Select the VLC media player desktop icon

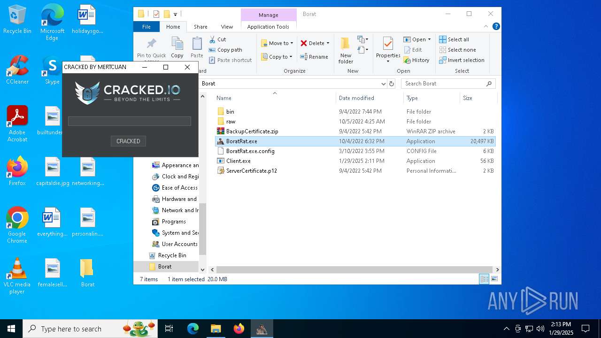[x=17, y=276]
